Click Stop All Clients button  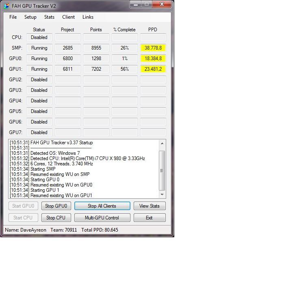[x=102, y=206]
